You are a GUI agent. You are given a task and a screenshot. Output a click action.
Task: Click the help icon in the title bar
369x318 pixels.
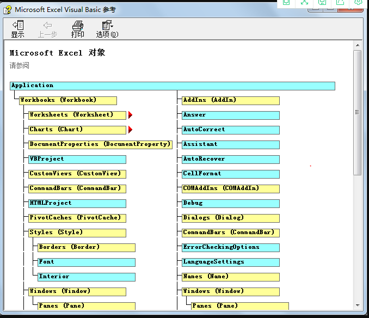click(8, 10)
